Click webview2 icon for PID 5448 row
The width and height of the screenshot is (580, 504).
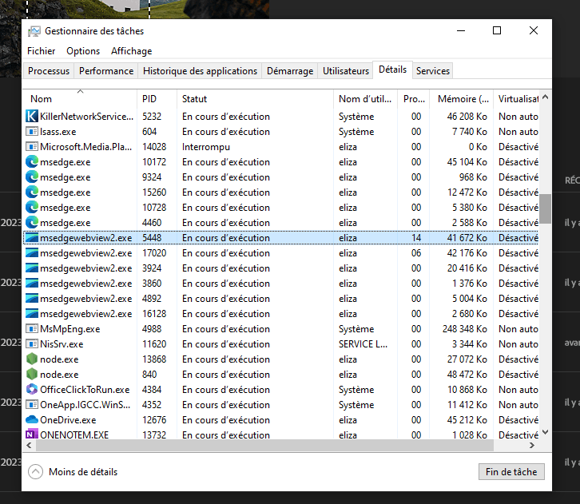pyautogui.click(x=32, y=237)
